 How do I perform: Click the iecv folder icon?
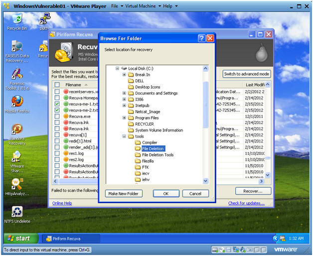pos(138,173)
